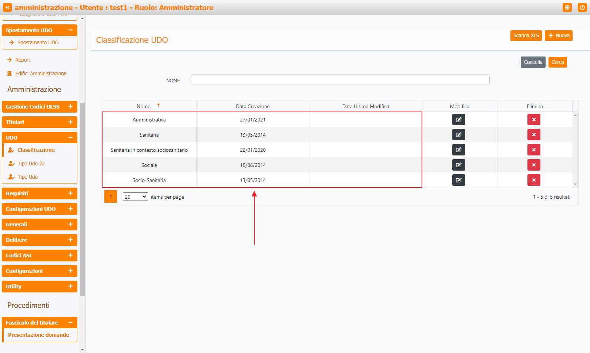Go to page 1 in pagination
The width and height of the screenshot is (590, 353).
111,197
